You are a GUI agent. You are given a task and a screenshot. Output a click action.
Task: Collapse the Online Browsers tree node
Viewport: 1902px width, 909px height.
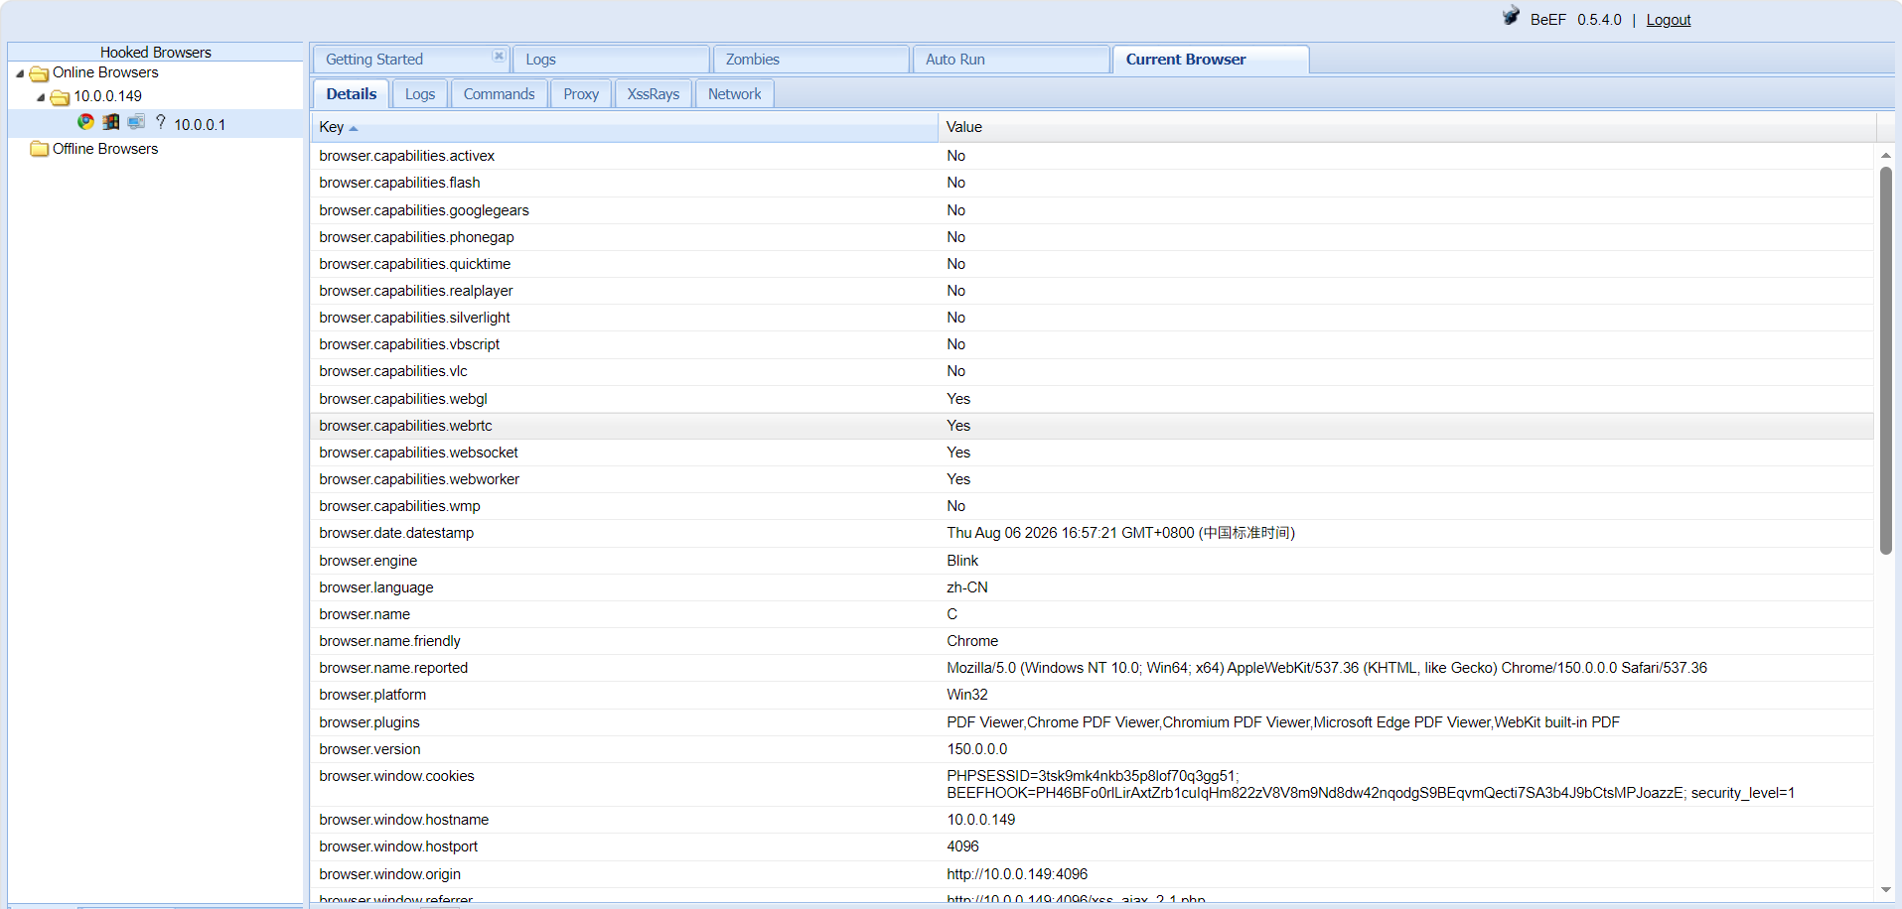pos(20,73)
